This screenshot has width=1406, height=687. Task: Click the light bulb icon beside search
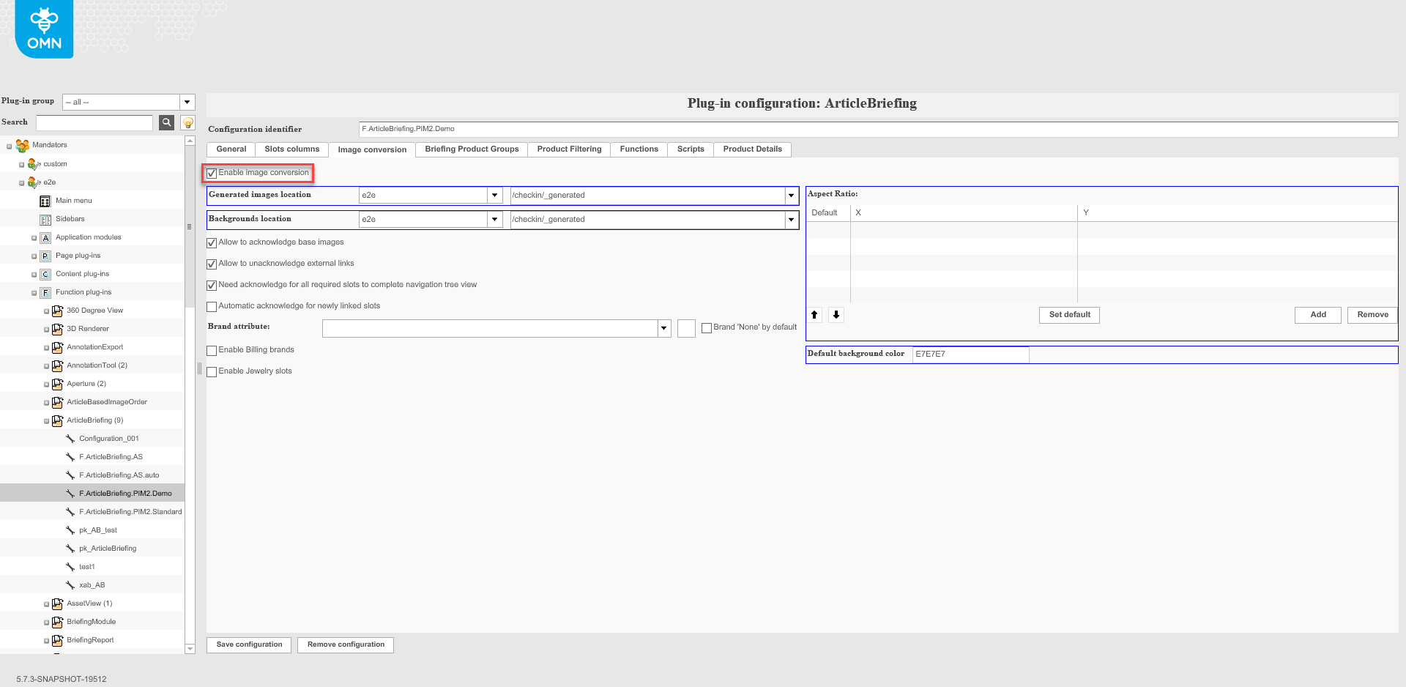[187, 122]
